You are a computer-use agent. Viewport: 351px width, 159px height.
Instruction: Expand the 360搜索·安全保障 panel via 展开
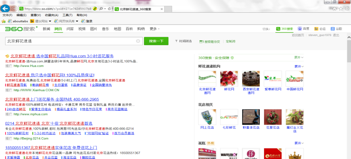pyautogui.click(x=299, y=57)
